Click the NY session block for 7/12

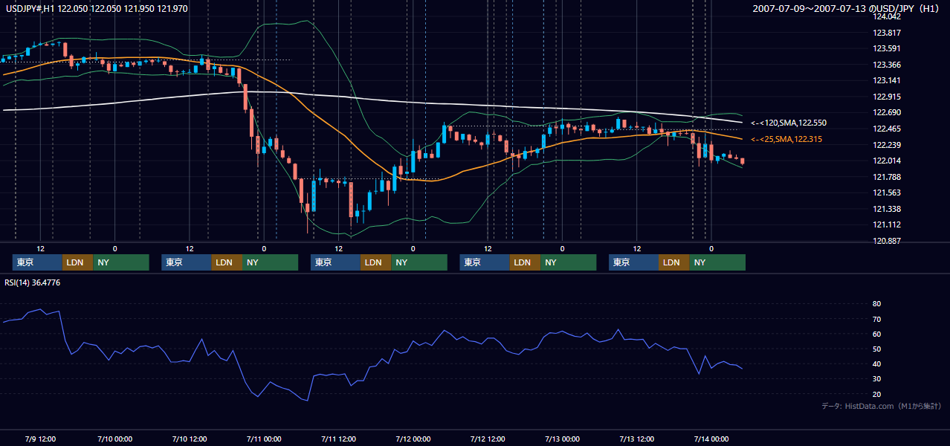[x=569, y=262]
